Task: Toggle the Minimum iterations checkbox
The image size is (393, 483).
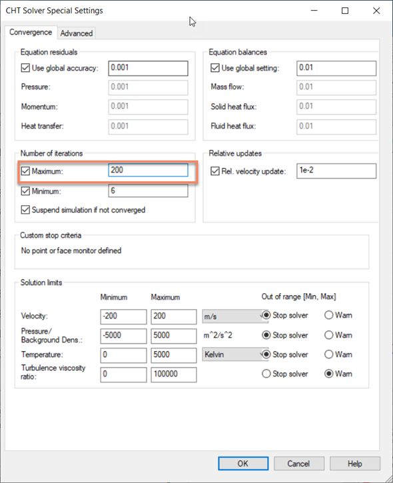Action: (x=25, y=191)
